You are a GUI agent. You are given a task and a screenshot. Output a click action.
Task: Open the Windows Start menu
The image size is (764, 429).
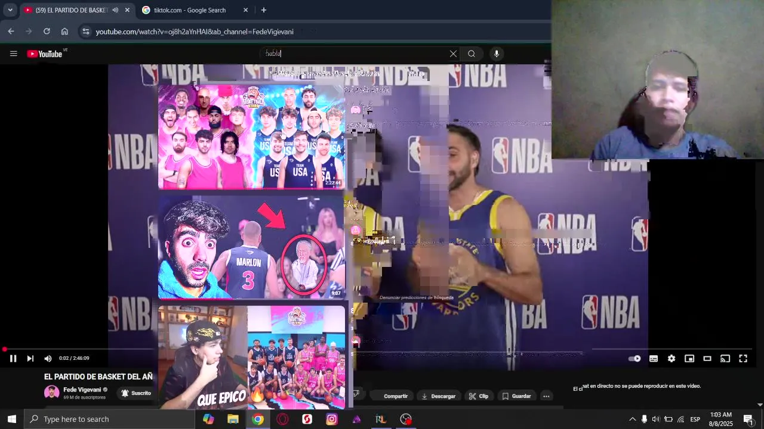point(11,419)
